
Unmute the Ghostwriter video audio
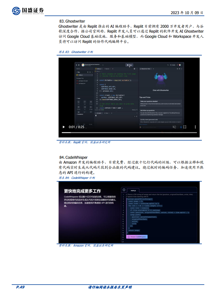click(x=174, y=127)
